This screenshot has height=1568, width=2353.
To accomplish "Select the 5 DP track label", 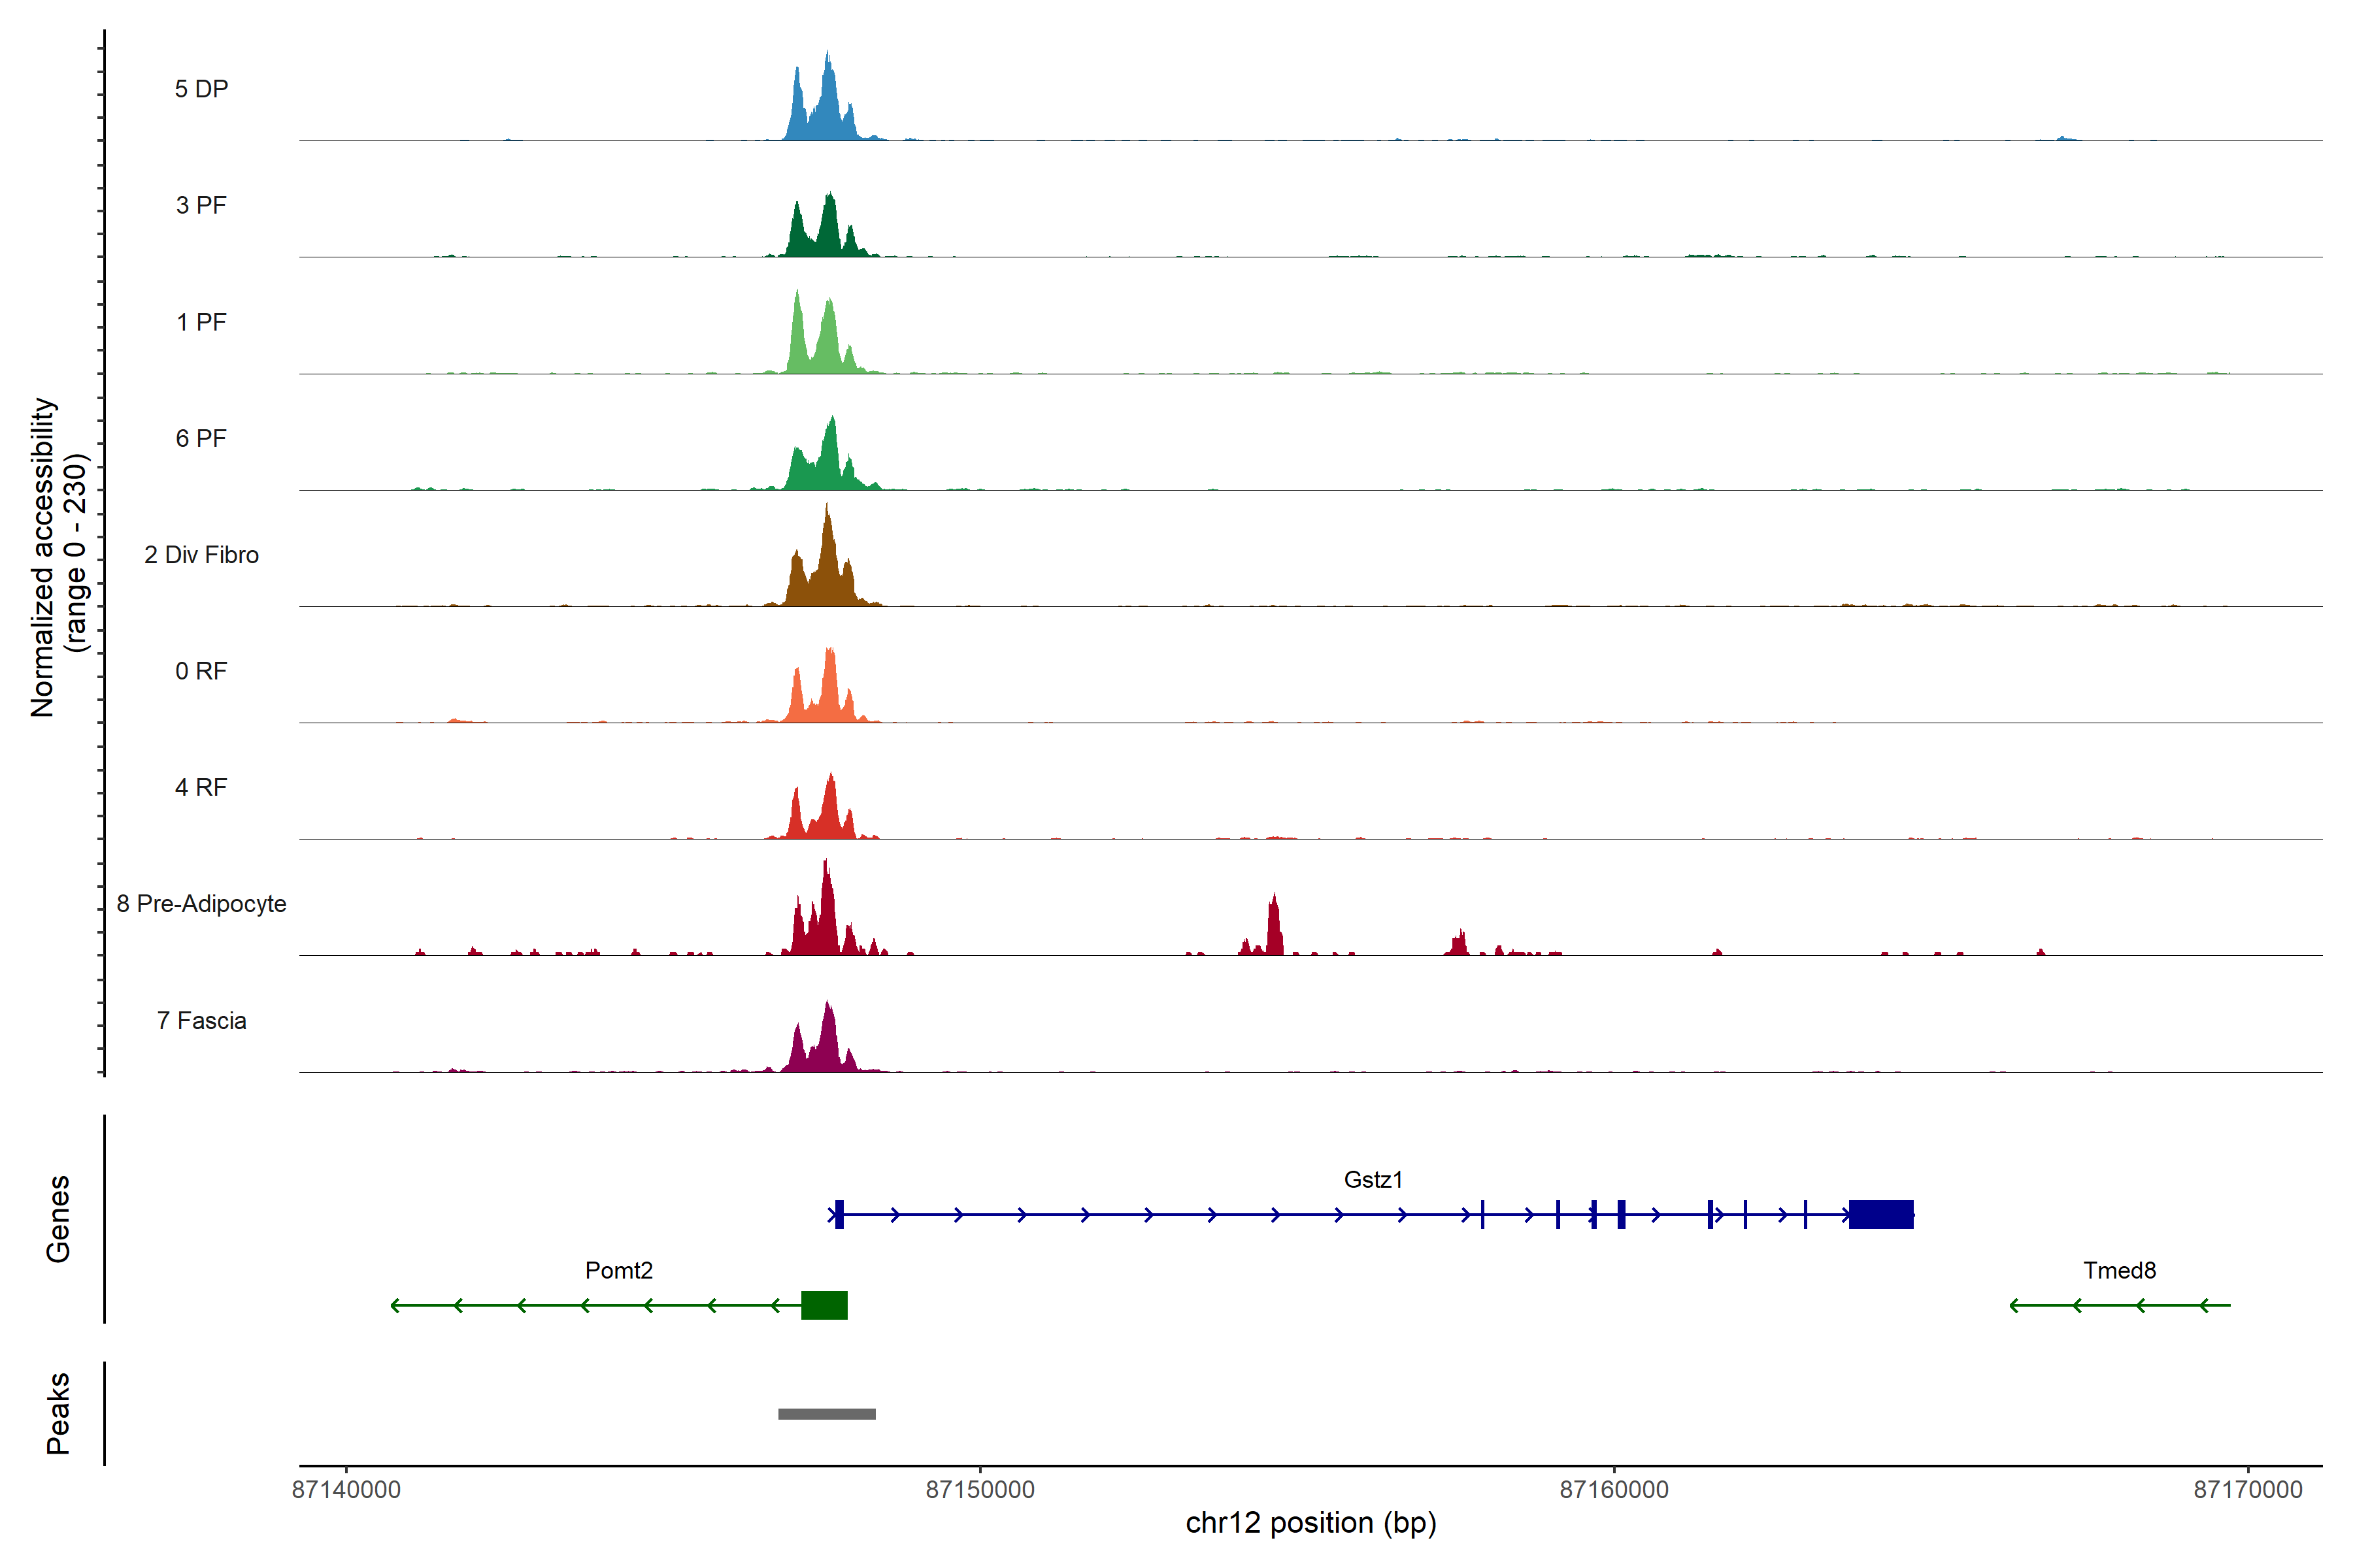I will (x=201, y=89).
